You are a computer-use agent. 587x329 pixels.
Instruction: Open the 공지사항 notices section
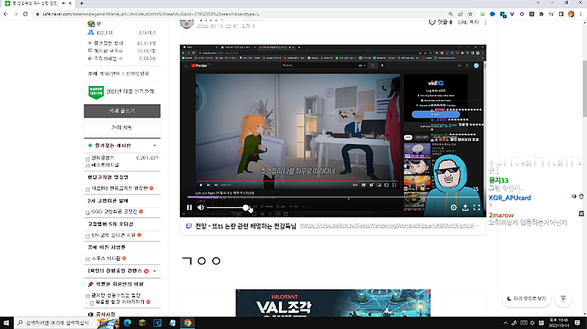click(105, 314)
